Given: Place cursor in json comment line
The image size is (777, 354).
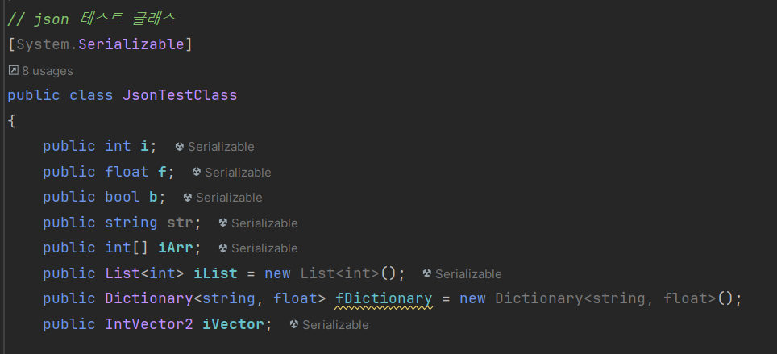Looking at the screenshot, I should coord(91,19).
